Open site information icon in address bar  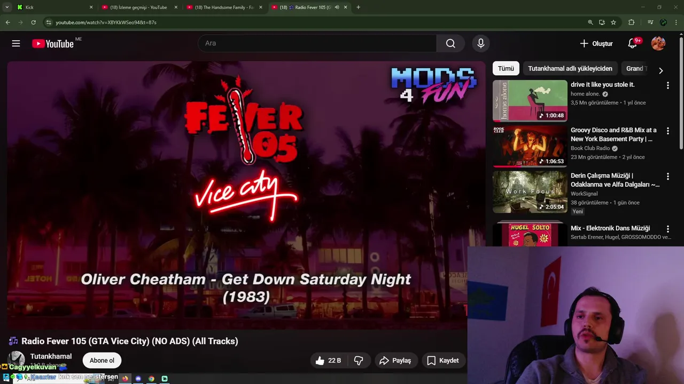coord(49,22)
